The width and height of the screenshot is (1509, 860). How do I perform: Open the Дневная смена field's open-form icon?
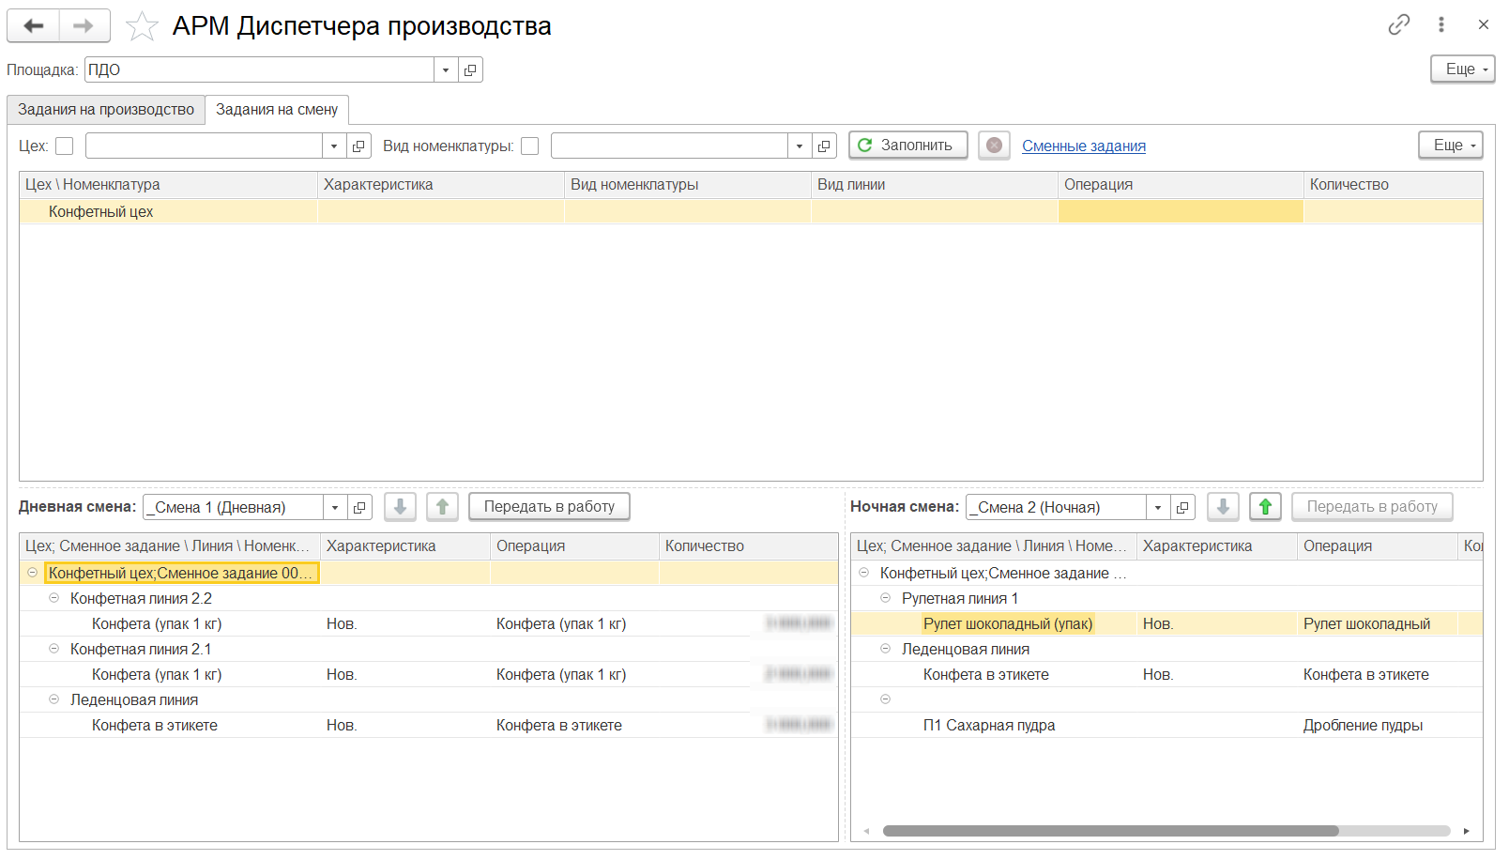(359, 508)
